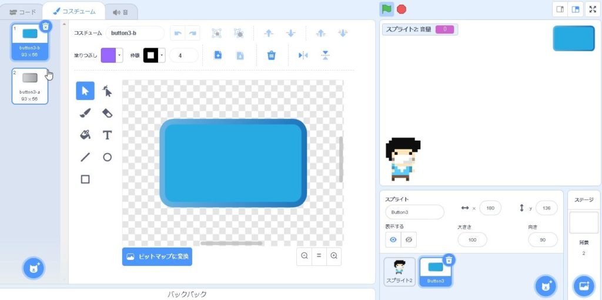Show the sprite using eye icon
Screen dimensions: 602x300
pos(393,239)
